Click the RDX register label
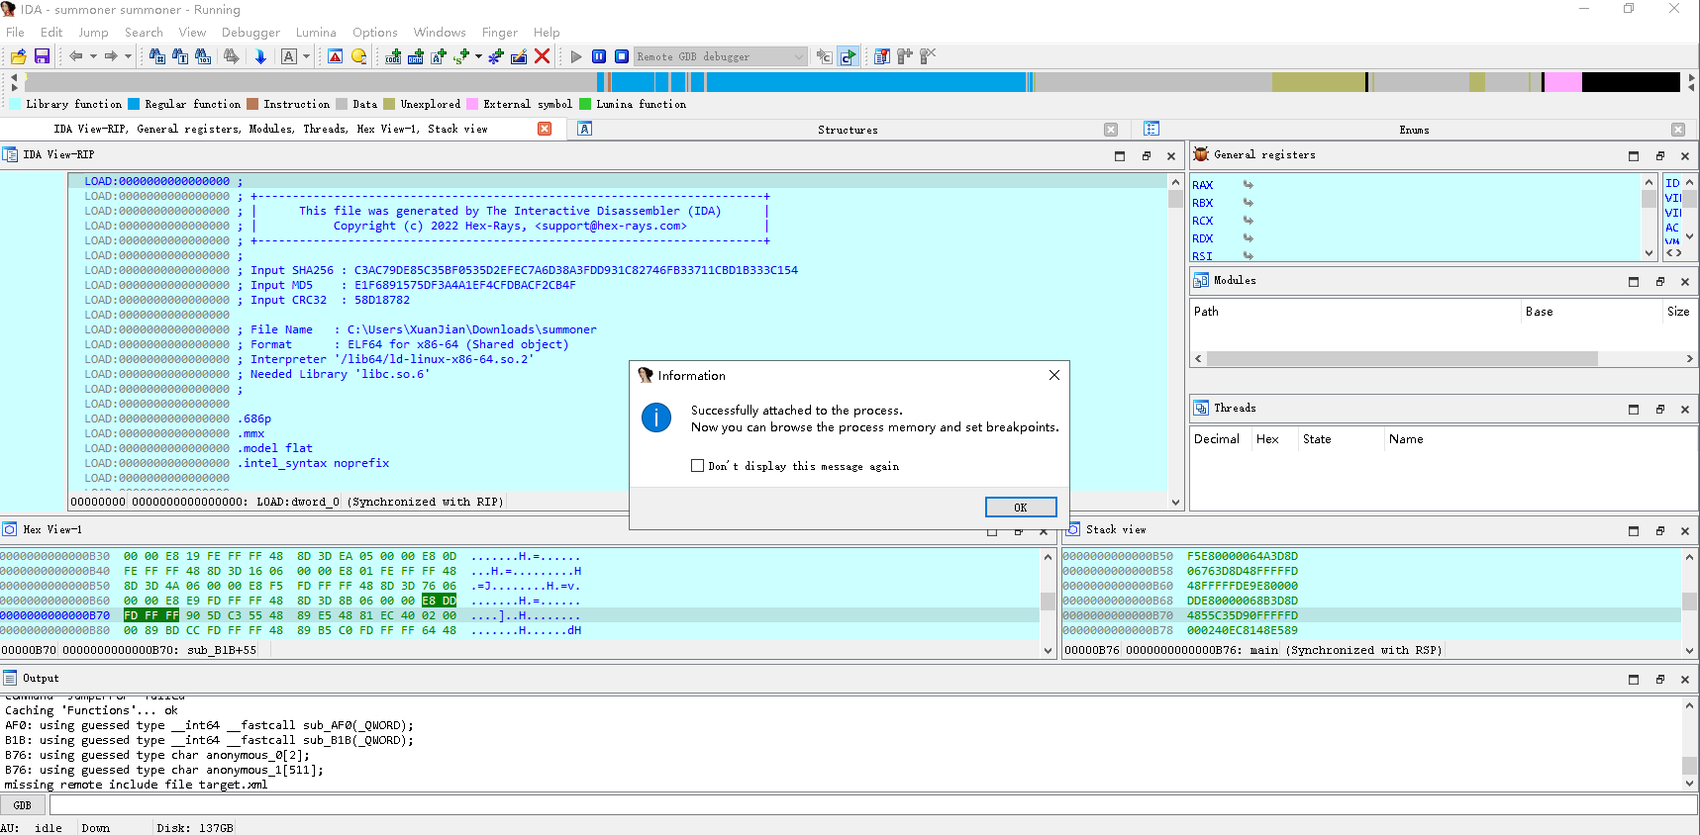The width and height of the screenshot is (1700, 835). (x=1202, y=238)
